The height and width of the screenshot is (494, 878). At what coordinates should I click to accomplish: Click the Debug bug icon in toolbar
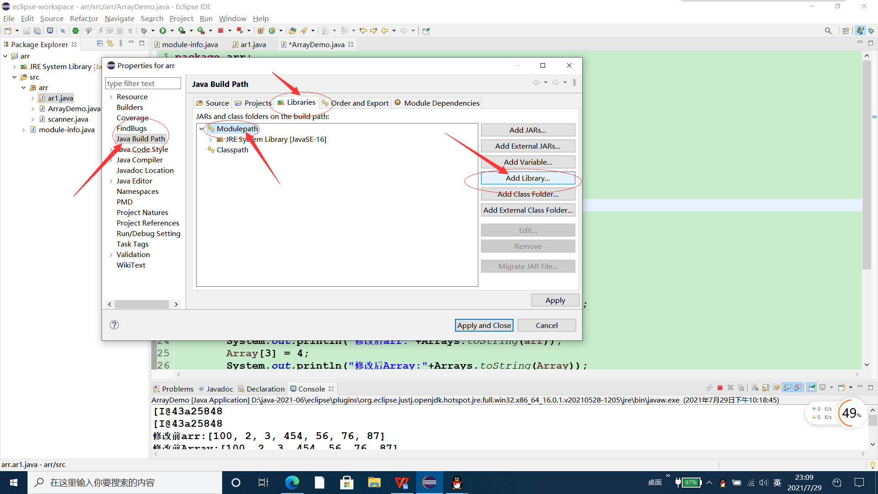click(144, 31)
